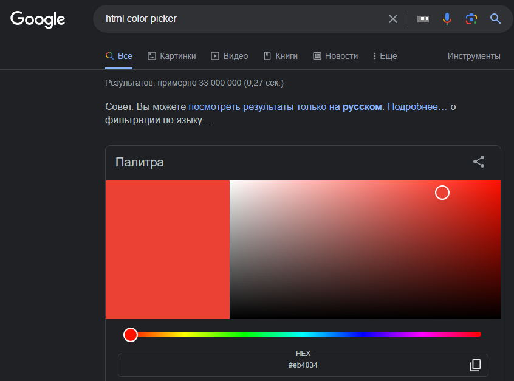
Task: Click 'посмотреть результаты только на русском' link
Action: click(x=285, y=106)
